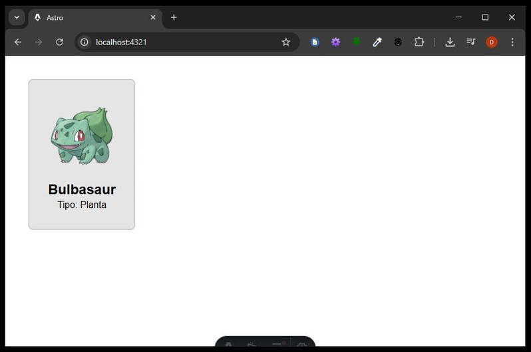Screen dimensions: 531x352
Task: Show downloads list
Action: [x=450, y=42]
